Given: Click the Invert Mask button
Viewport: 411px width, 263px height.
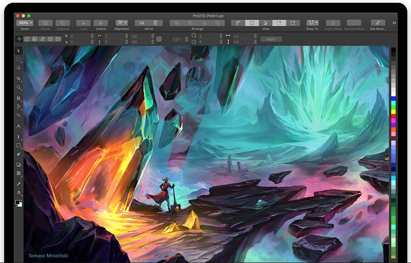Looking at the screenshot, I should [x=333, y=23].
